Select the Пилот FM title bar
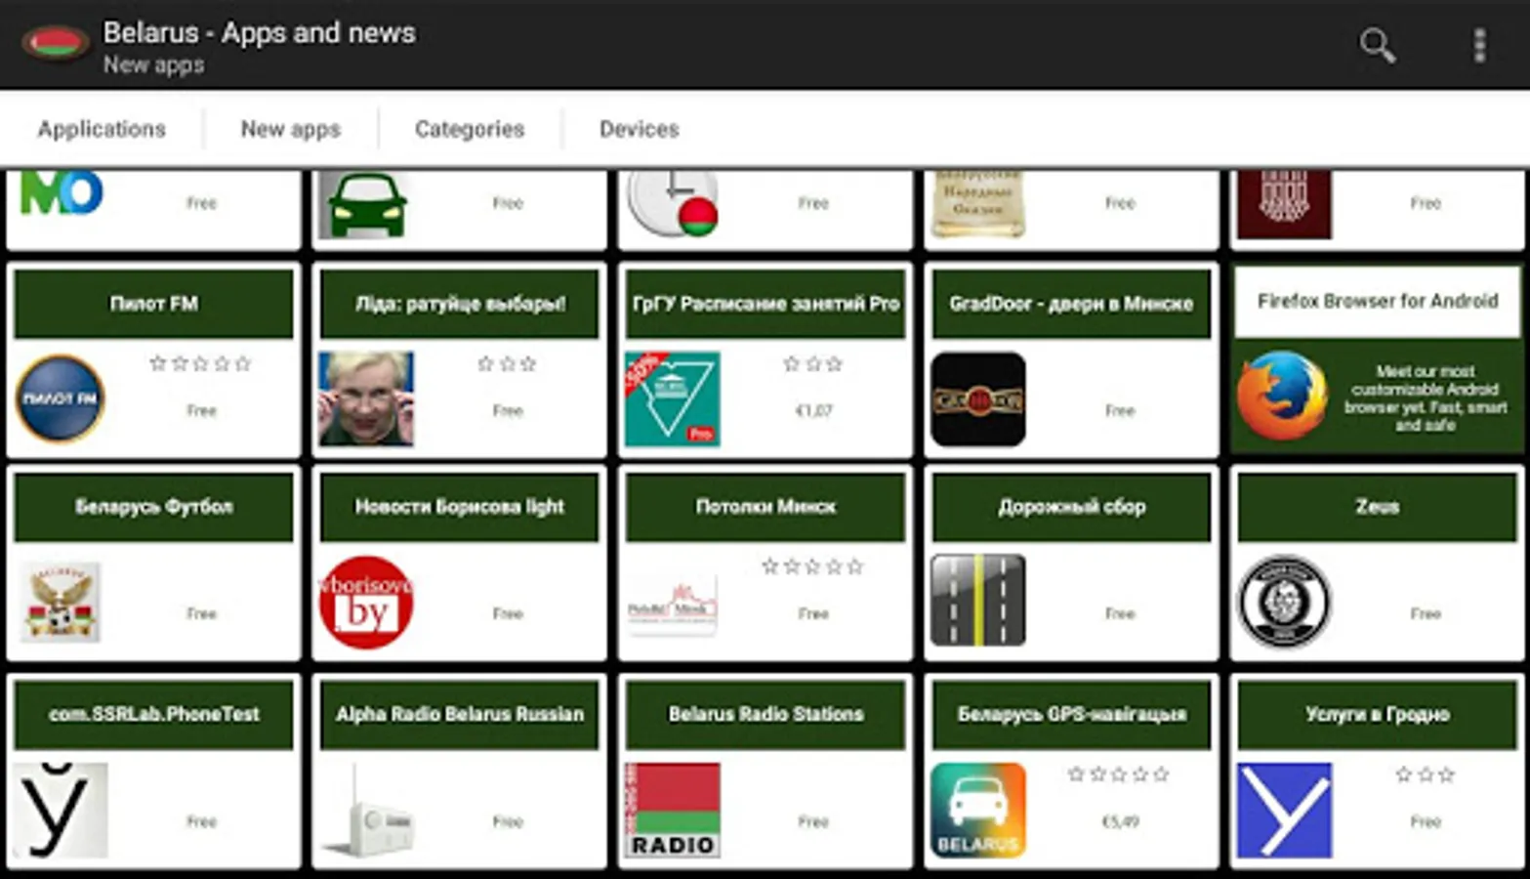Screen dimensions: 1530x879 (153, 304)
